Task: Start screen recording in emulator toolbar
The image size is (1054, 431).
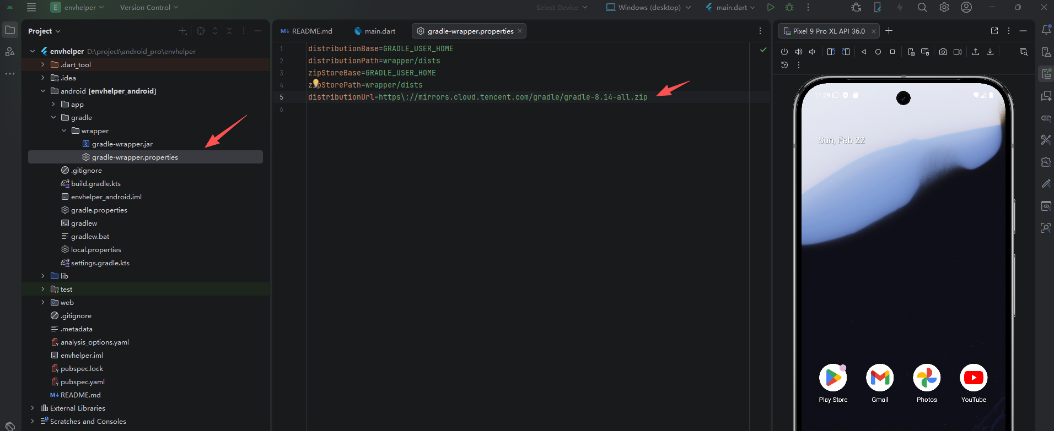Action: (x=958, y=52)
